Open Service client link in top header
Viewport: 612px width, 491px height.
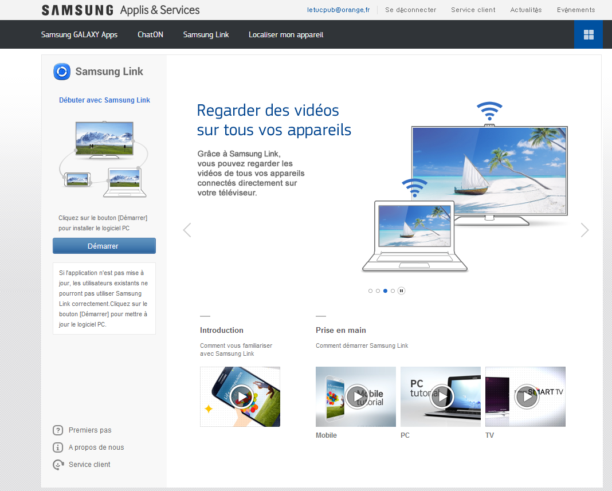click(x=473, y=10)
